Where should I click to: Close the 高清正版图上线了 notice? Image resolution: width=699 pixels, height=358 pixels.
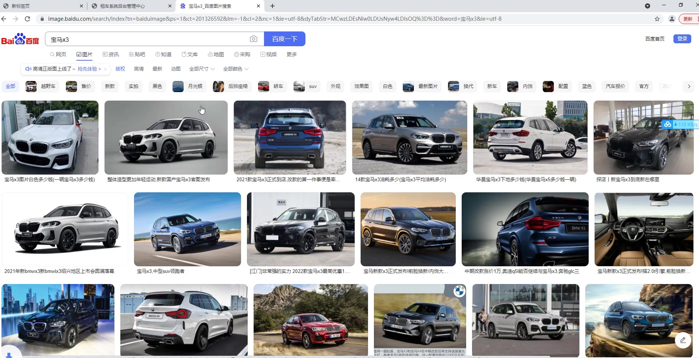tap(106, 69)
